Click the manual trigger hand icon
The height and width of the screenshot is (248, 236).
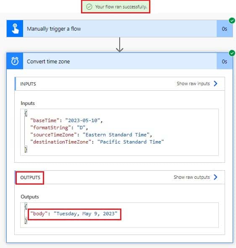(15, 29)
